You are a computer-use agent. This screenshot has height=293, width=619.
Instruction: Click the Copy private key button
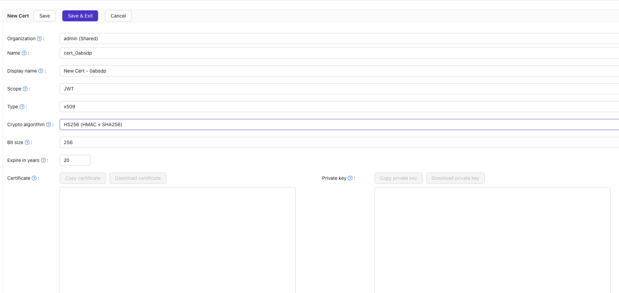click(x=398, y=178)
